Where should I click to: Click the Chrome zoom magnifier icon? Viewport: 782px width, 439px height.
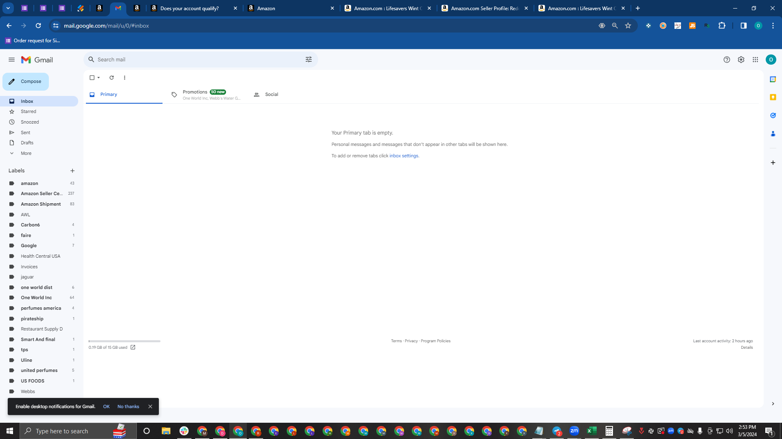coord(615,26)
